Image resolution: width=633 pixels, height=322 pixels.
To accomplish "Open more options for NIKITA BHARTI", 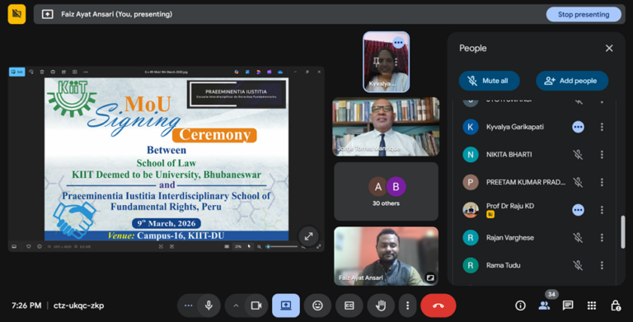I will [x=602, y=155].
